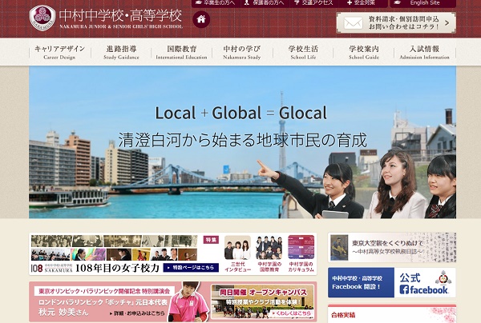Screen dimensions: 481x323
Task: Click portrait thumbnail in 東京大空襲 banner
Action: click(339, 248)
